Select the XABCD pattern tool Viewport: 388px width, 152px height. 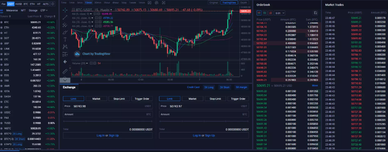[x=65, y=46]
